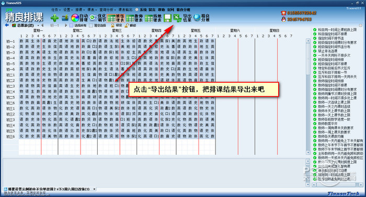366x197 pixels.
Task: Click the 帮助 link
Action: click(161, 10)
